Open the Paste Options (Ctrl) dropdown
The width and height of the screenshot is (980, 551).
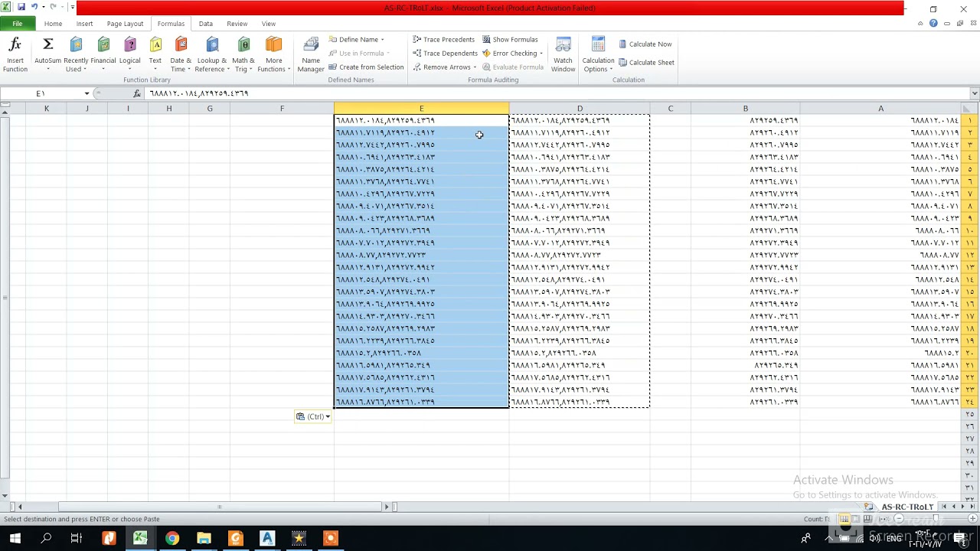314,416
